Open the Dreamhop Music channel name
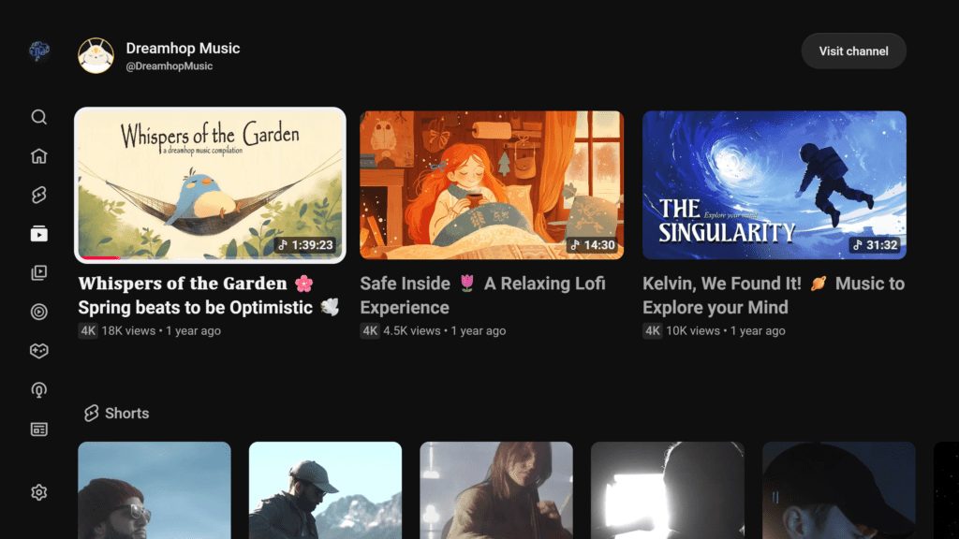Viewport: 959px width, 539px height. (183, 49)
